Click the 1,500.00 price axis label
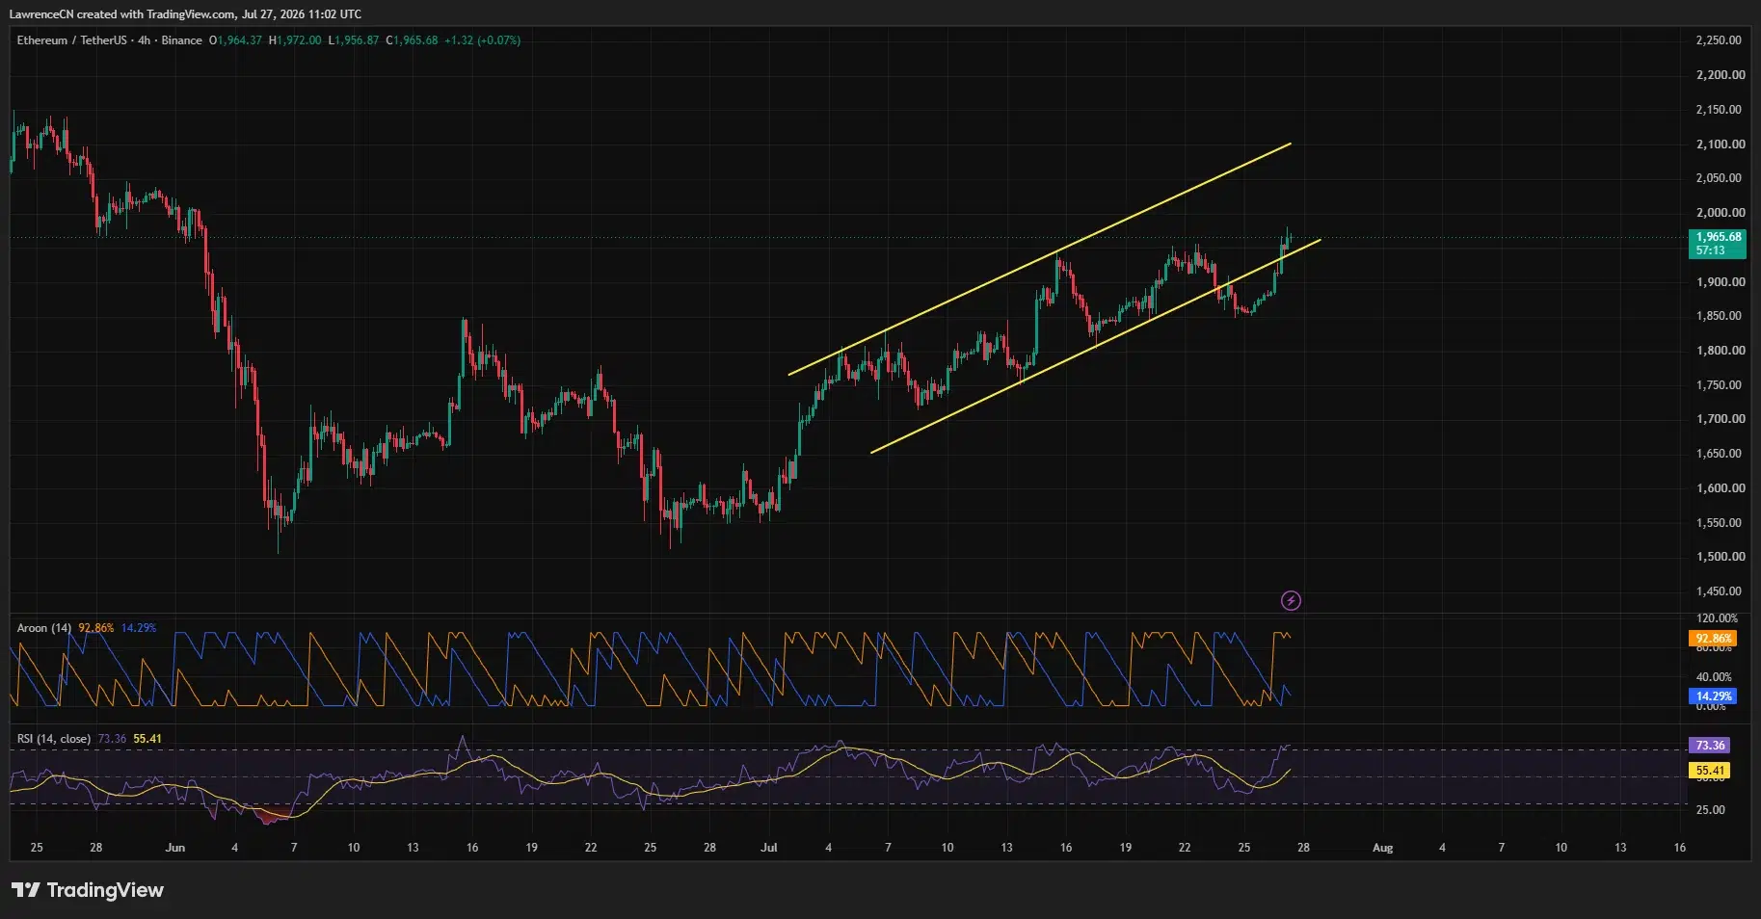The image size is (1761, 919). (x=1721, y=557)
